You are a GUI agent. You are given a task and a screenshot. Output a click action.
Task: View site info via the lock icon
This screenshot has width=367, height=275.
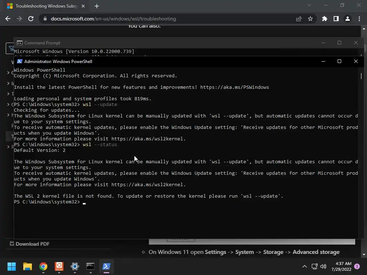coord(45,19)
